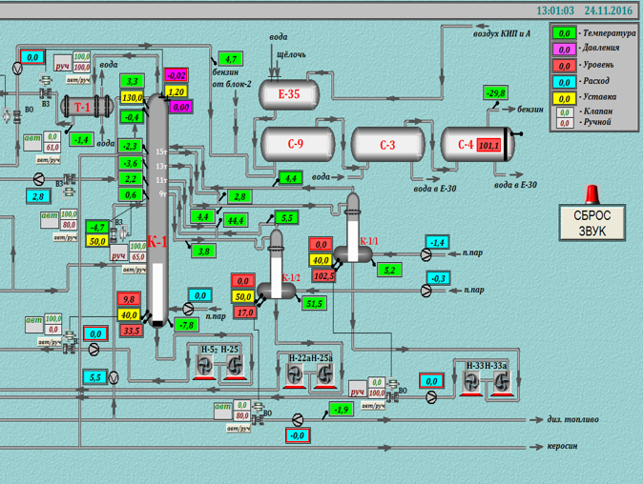Click the red alarm beacon lamp

tap(592, 194)
